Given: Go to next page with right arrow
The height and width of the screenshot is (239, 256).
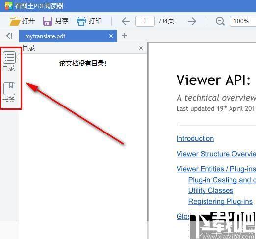Looking at the screenshot, I should click(192, 21).
